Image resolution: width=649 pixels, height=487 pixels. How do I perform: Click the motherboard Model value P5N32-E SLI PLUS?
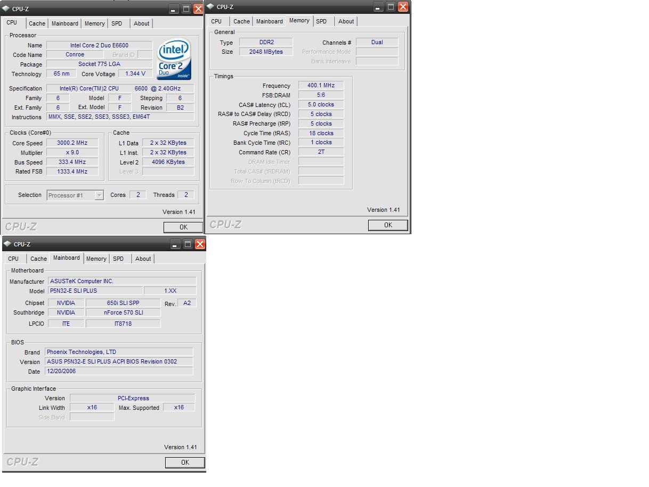click(95, 291)
